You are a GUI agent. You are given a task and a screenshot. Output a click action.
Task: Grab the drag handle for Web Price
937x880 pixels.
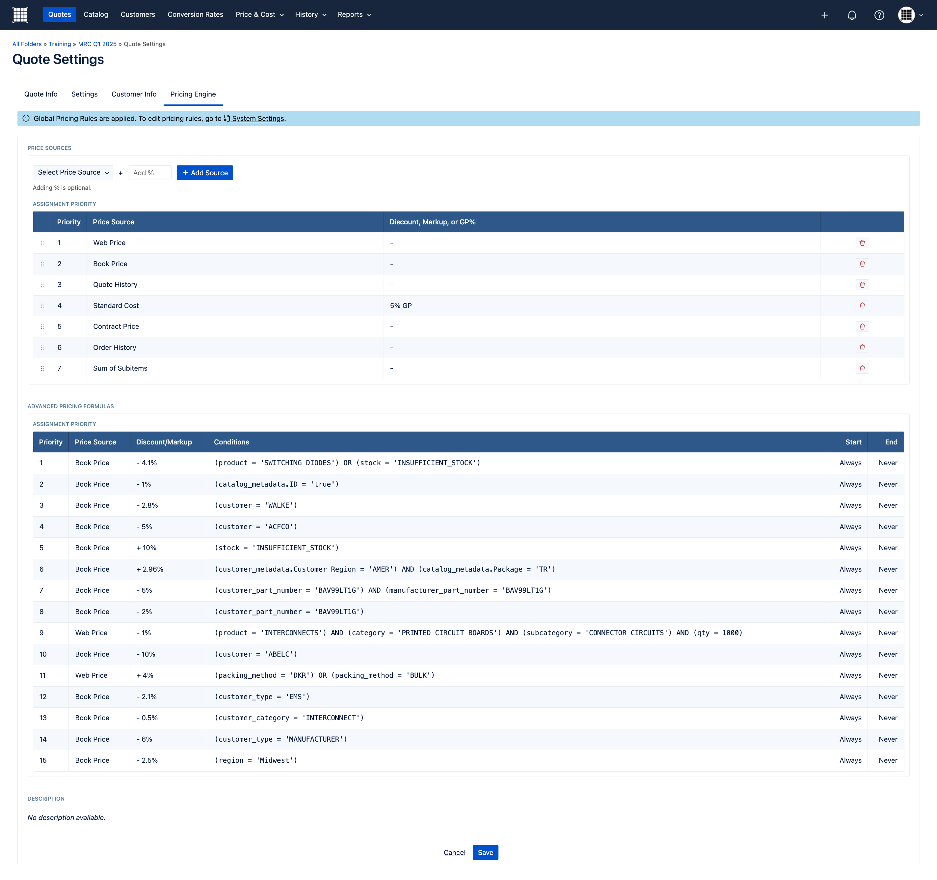[x=42, y=243]
